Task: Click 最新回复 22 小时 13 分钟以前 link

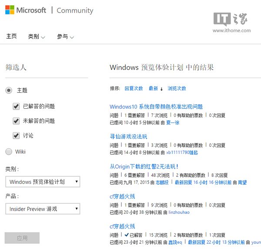Action: 216,242
